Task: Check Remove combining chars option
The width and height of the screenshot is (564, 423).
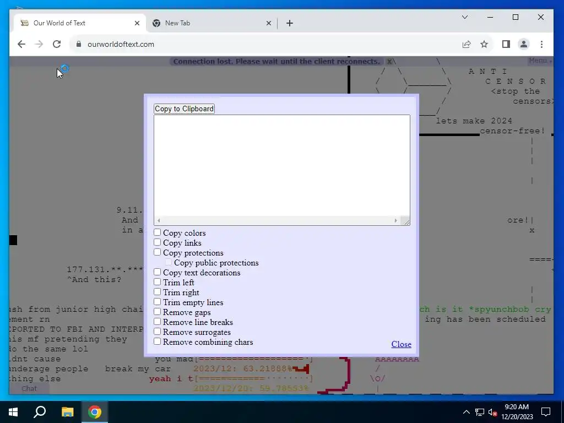Action: [x=157, y=341]
